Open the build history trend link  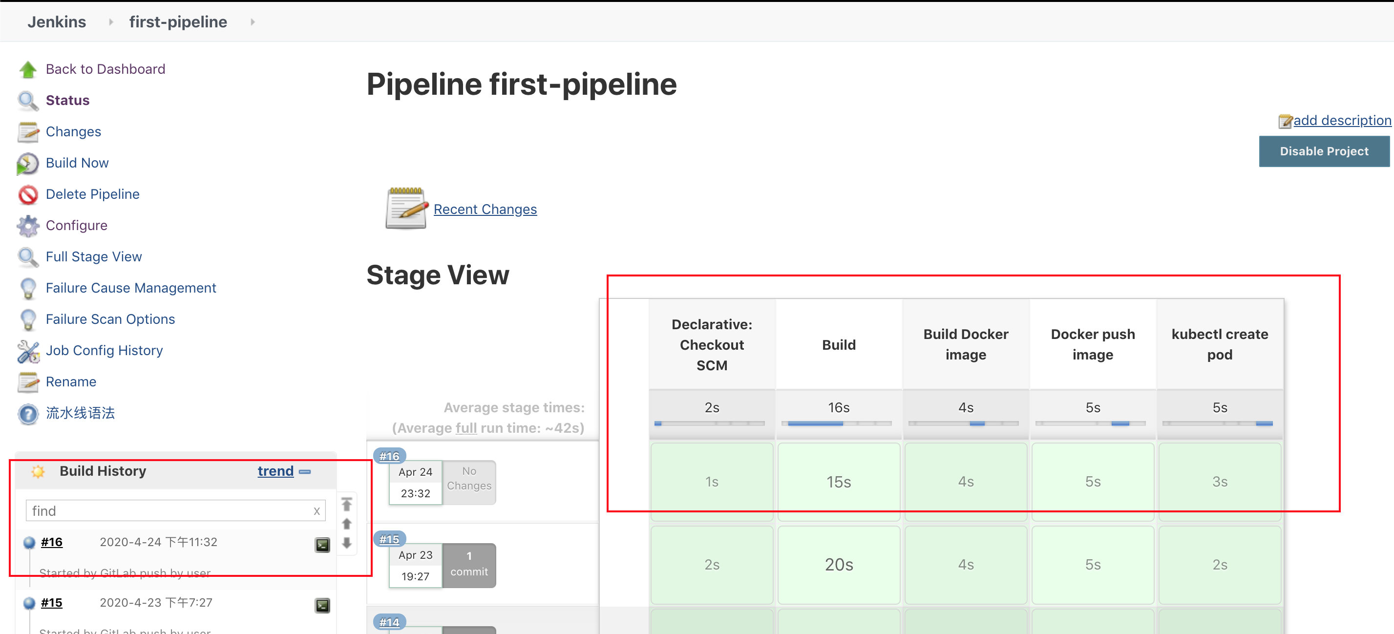point(275,471)
